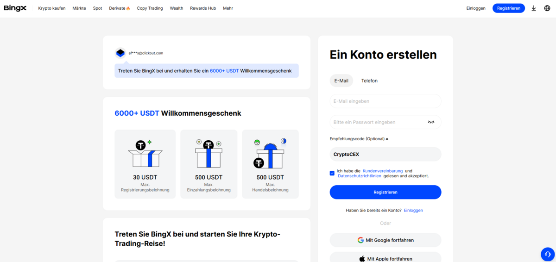Image resolution: width=556 pixels, height=262 pixels.
Task: Click the 30 USDT registration gift box
Action: pos(145,155)
